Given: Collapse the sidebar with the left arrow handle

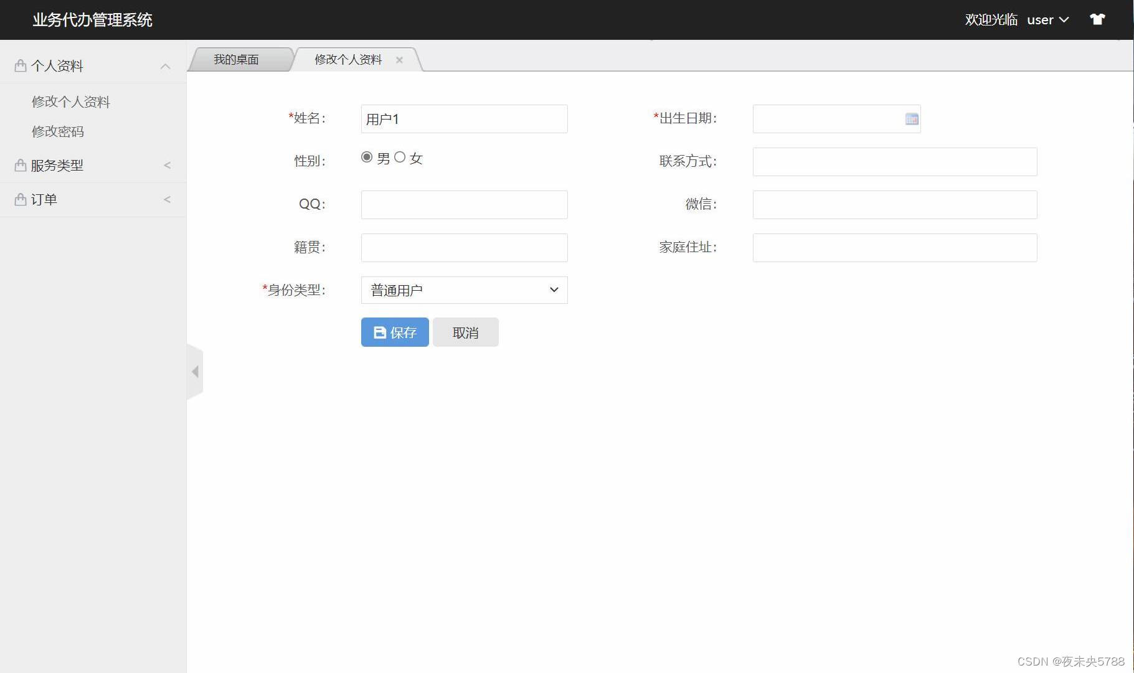Looking at the screenshot, I should click(x=195, y=372).
